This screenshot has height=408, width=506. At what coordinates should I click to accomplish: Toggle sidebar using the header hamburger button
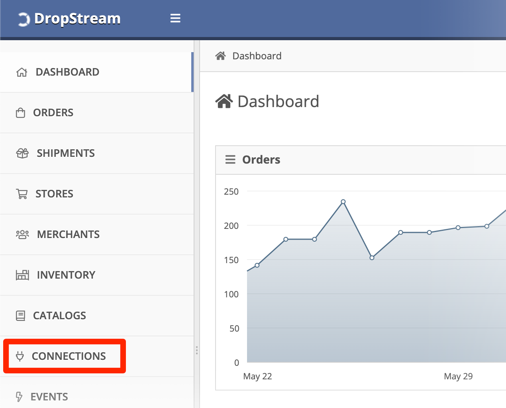point(175,18)
